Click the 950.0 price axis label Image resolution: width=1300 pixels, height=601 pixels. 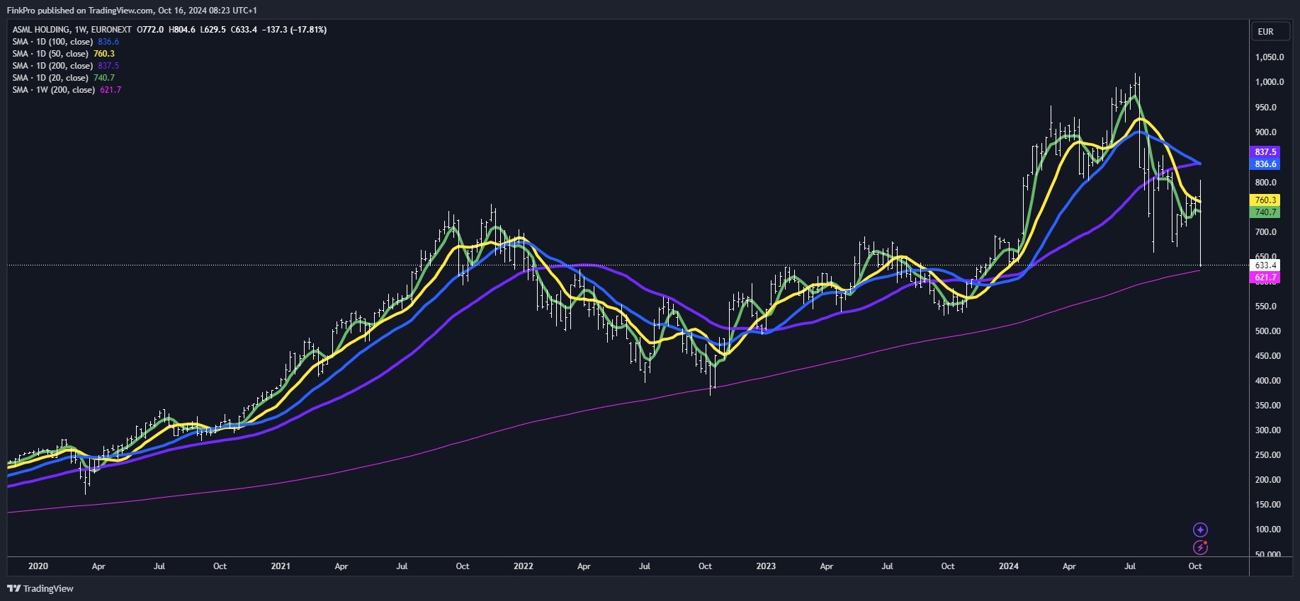pos(1265,108)
